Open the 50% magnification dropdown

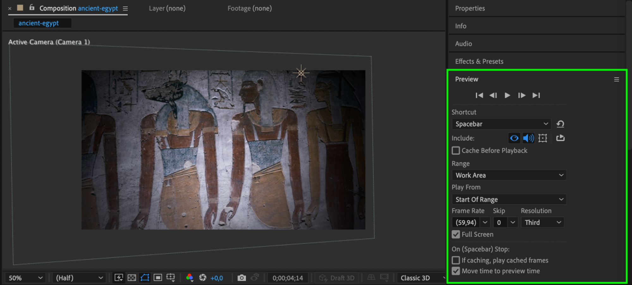pyautogui.click(x=25, y=278)
